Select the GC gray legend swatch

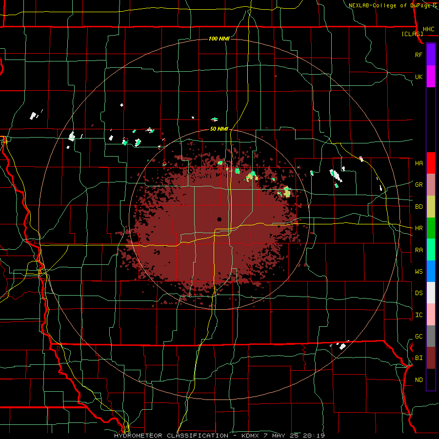431,336
